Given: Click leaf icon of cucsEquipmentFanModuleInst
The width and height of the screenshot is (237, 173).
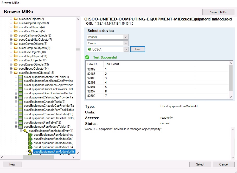Looking at the screenshot, I should [x=30, y=135].
